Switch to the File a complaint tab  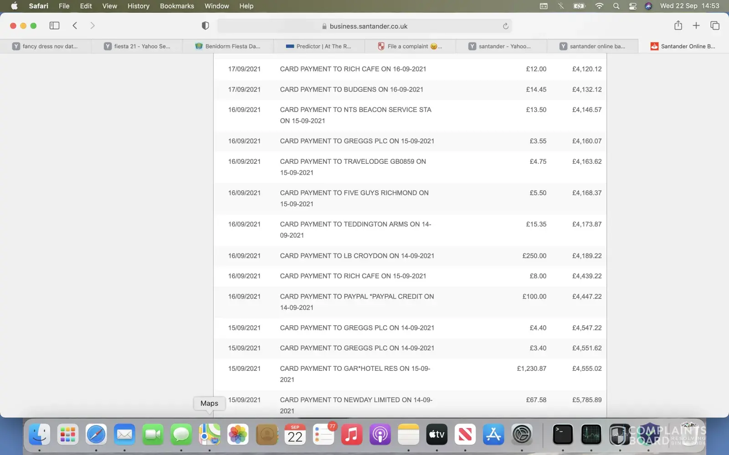(x=410, y=46)
